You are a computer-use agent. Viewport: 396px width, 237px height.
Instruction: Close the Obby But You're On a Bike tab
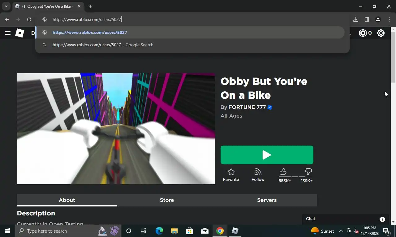click(x=79, y=6)
